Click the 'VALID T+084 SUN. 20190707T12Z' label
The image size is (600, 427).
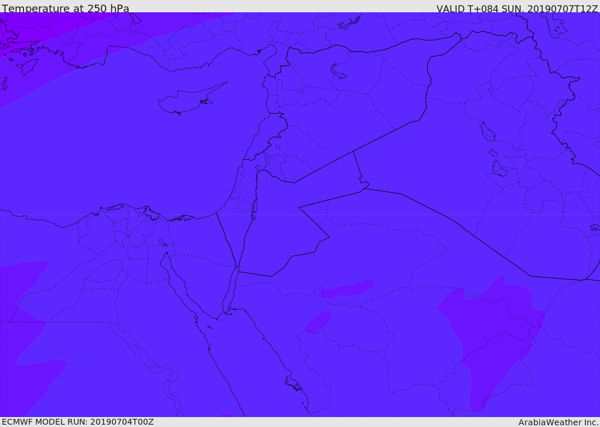(x=517, y=8)
